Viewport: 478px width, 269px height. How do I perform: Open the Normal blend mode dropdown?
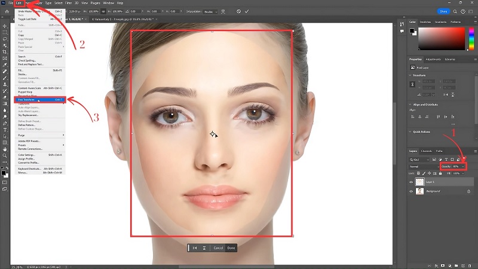[x=424, y=167]
